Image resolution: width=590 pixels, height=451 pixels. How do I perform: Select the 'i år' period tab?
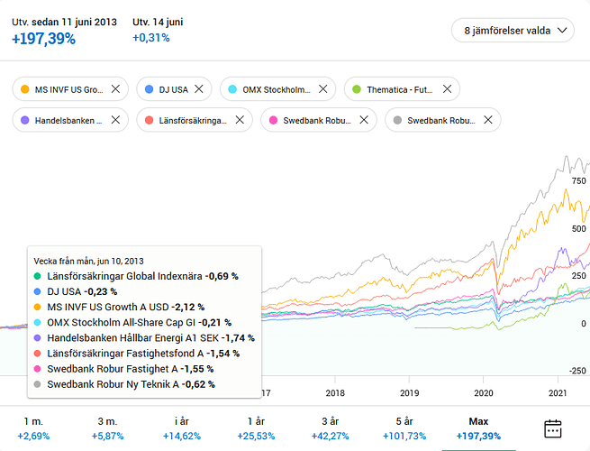click(182, 428)
